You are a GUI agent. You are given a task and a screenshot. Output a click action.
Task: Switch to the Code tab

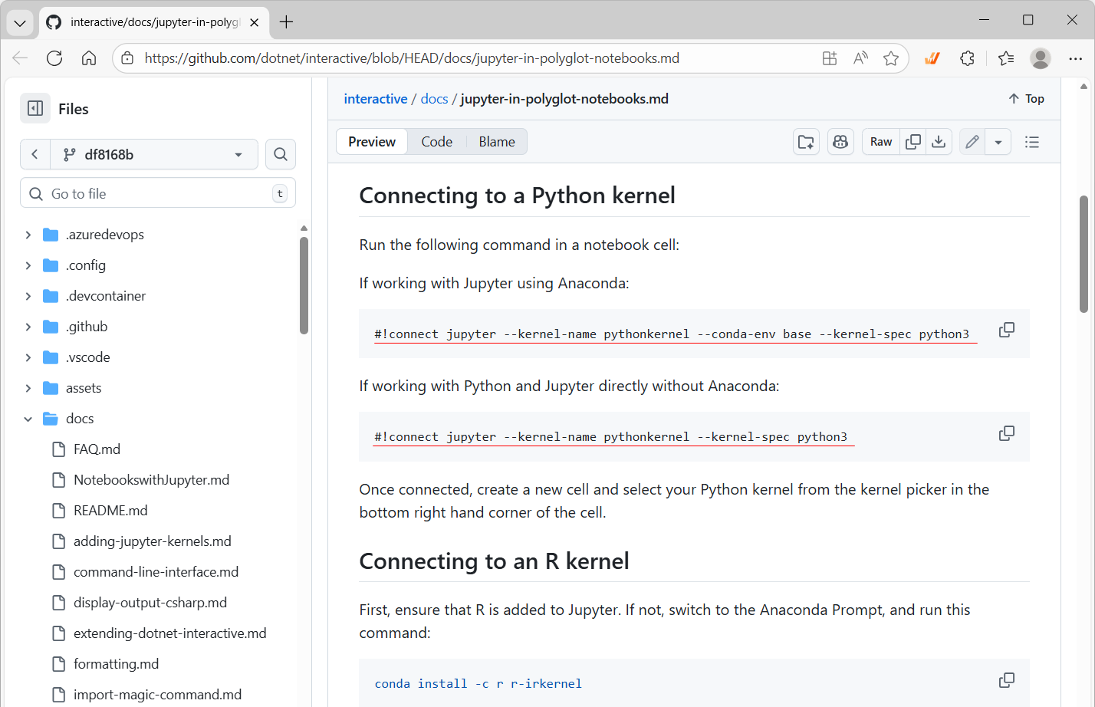(x=437, y=142)
